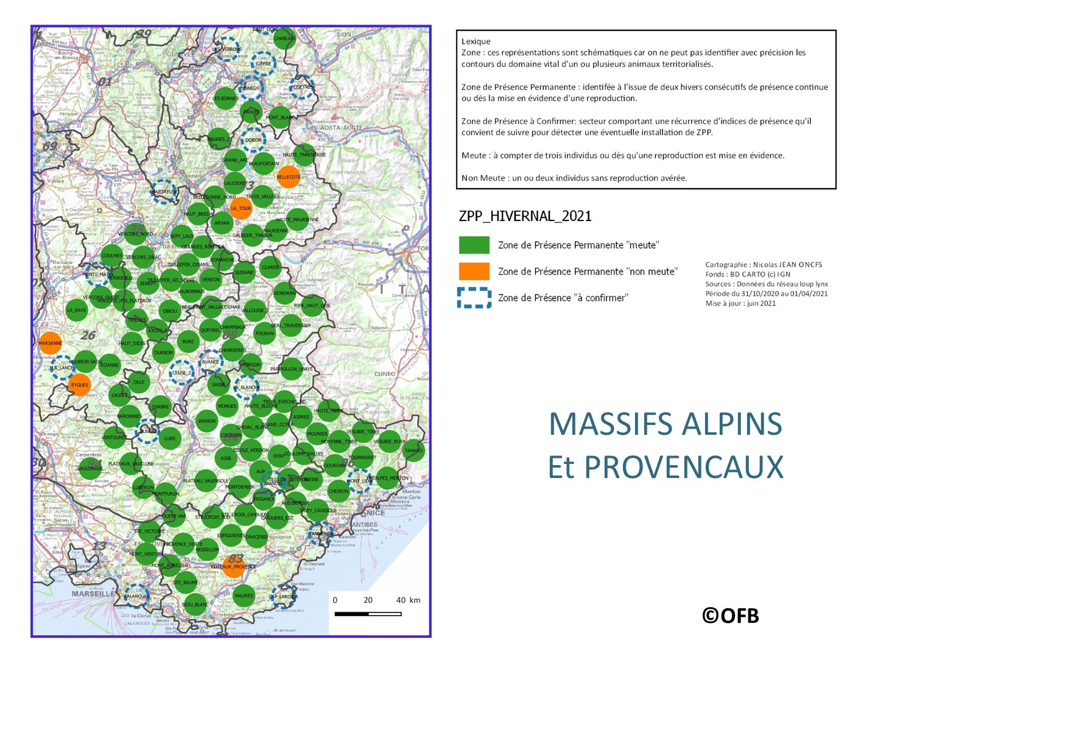This screenshot has width=1068, height=755.
Task: Click the green SIOU_BLANC zone circle
Action: (195, 605)
